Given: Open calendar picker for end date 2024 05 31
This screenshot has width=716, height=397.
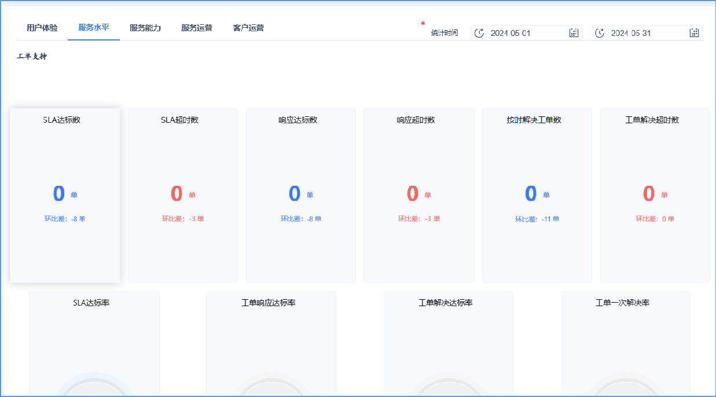Looking at the screenshot, I should 695,33.
